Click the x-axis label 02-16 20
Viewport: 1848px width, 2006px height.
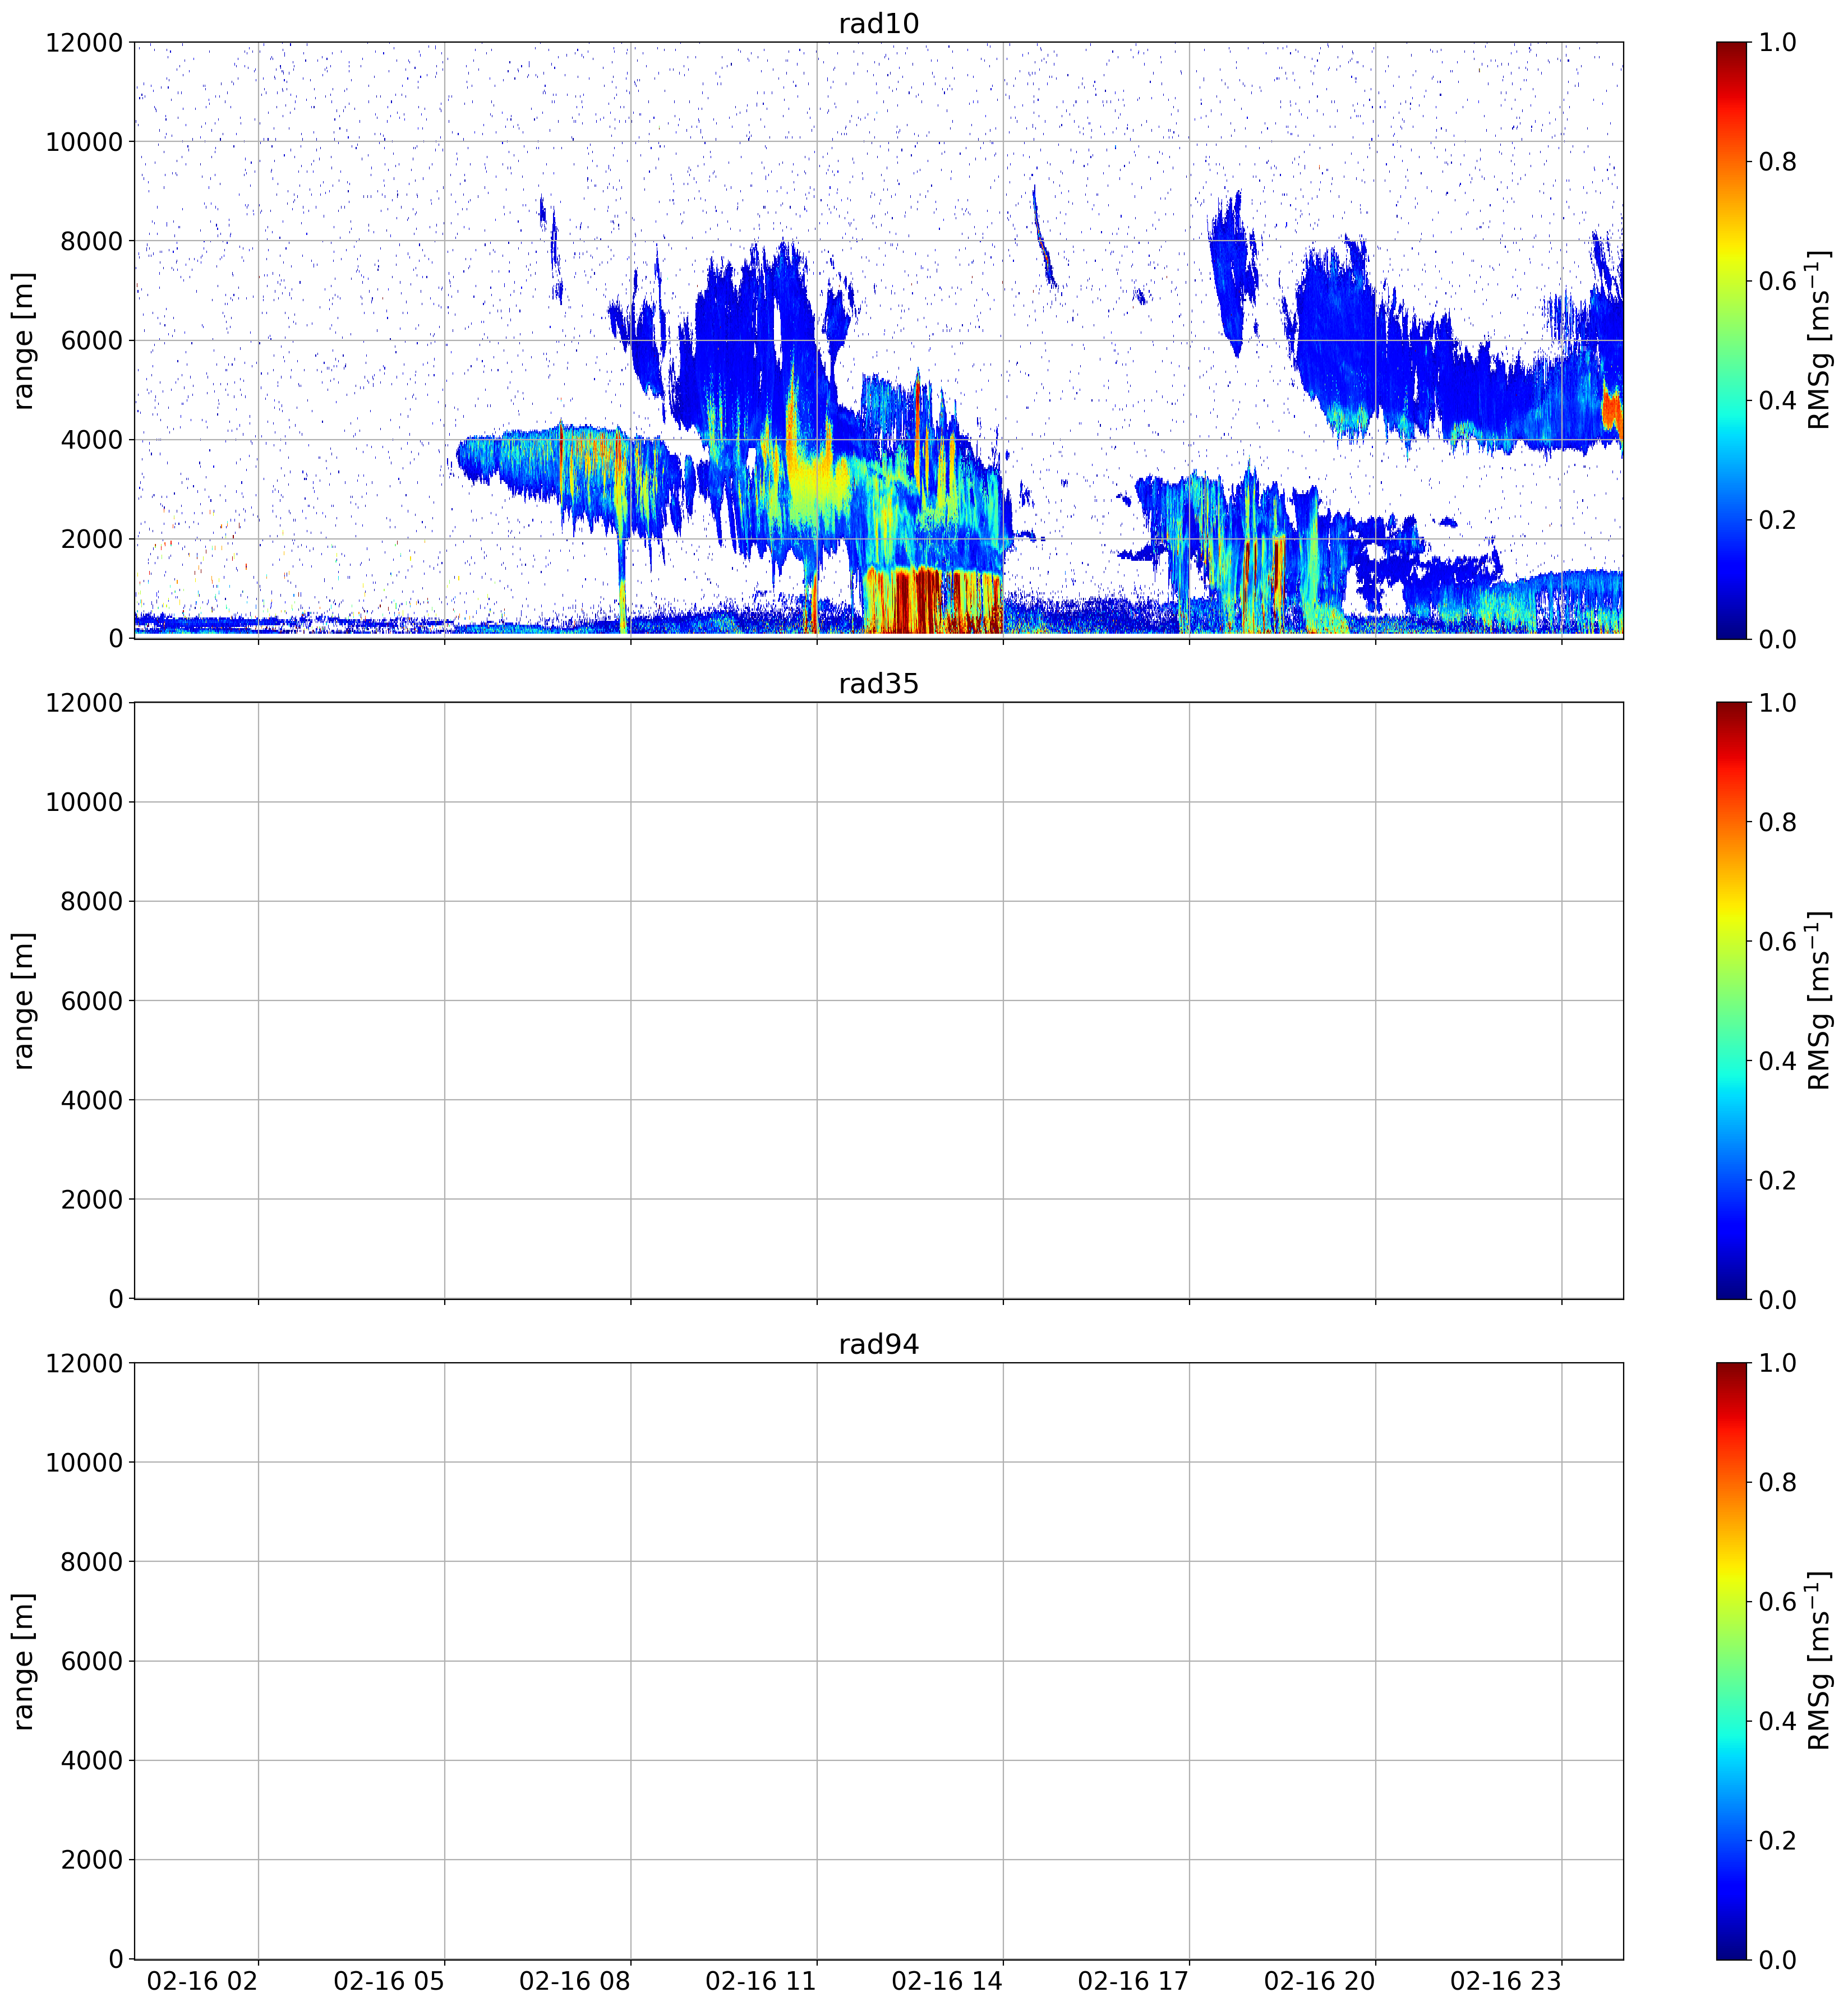(x=1319, y=1982)
